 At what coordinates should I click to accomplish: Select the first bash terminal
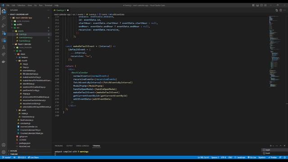pos(274,150)
